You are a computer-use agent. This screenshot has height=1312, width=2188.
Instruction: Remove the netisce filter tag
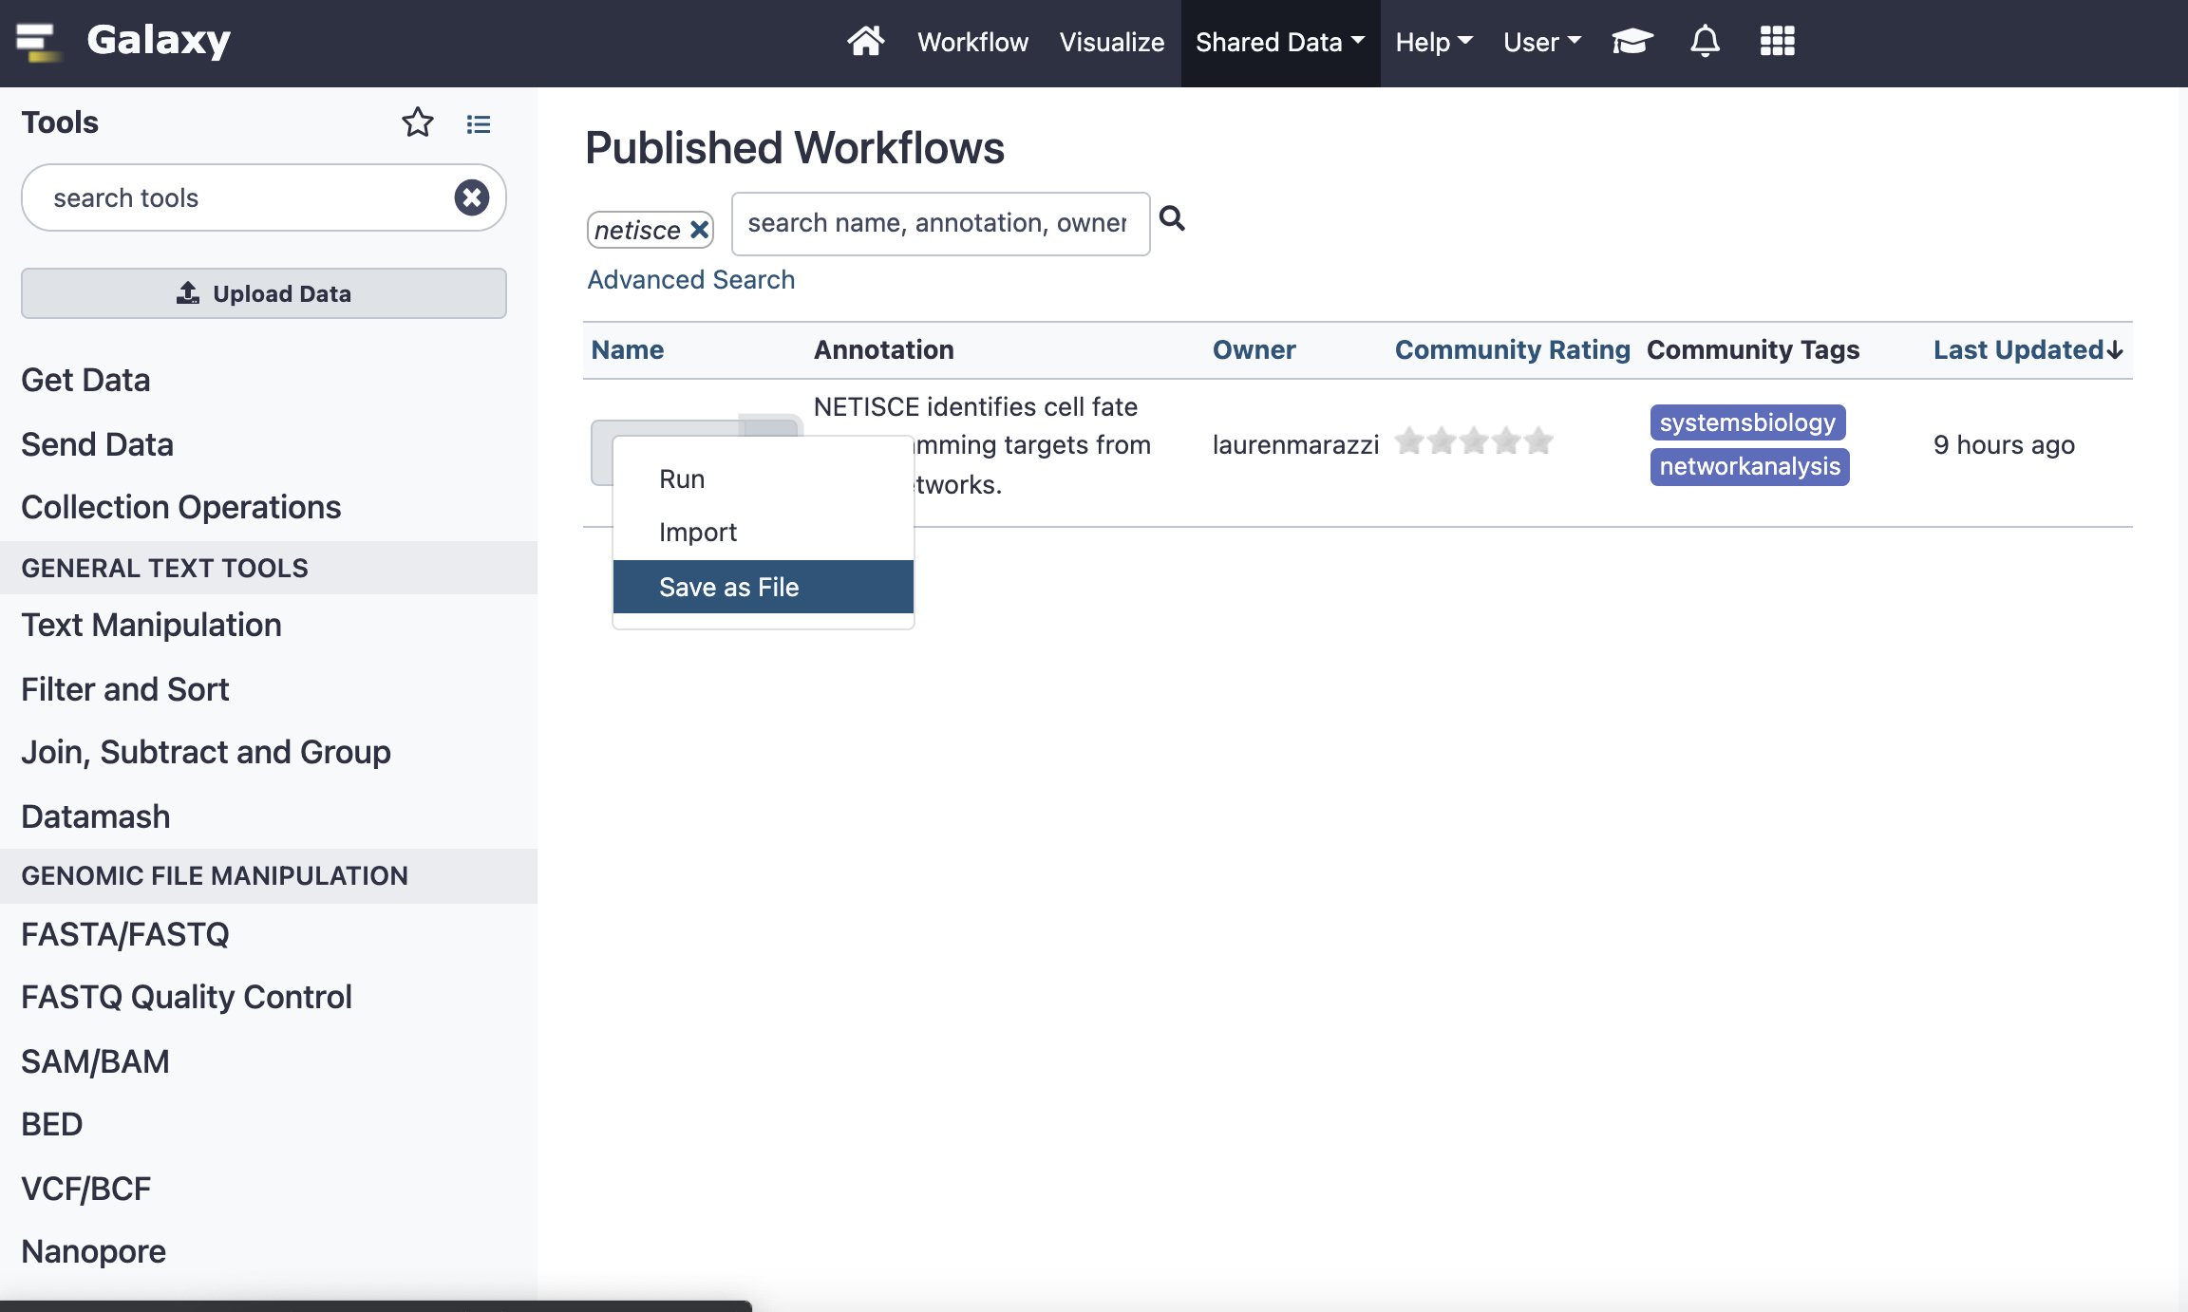click(x=700, y=229)
